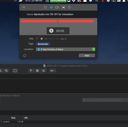Choose the screen capture tab icon
This screenshot has height=127, width=128.
coord(63,7)
